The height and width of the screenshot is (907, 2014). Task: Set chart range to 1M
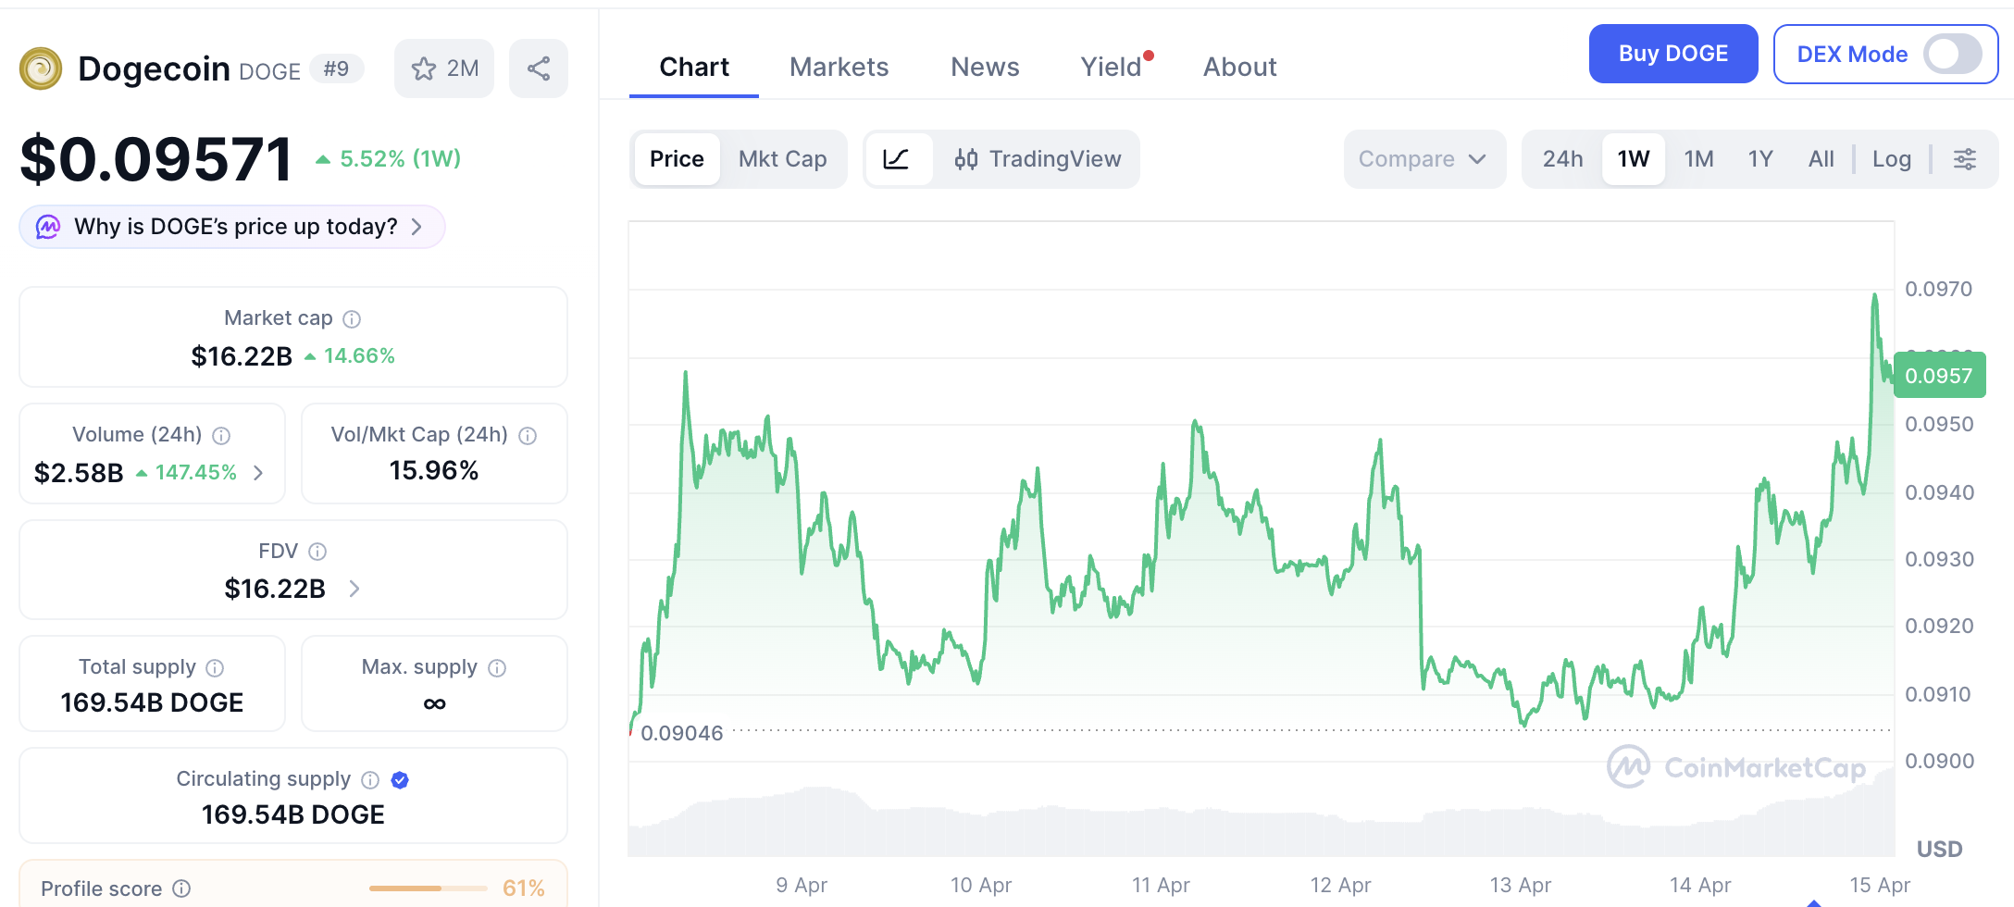pyautogui.click(x=1698, y=159)
